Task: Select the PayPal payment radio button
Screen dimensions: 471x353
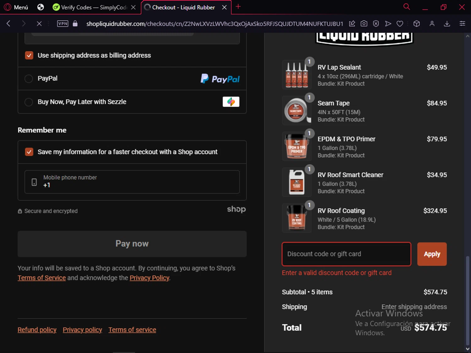Action: (x=29, y=78)
